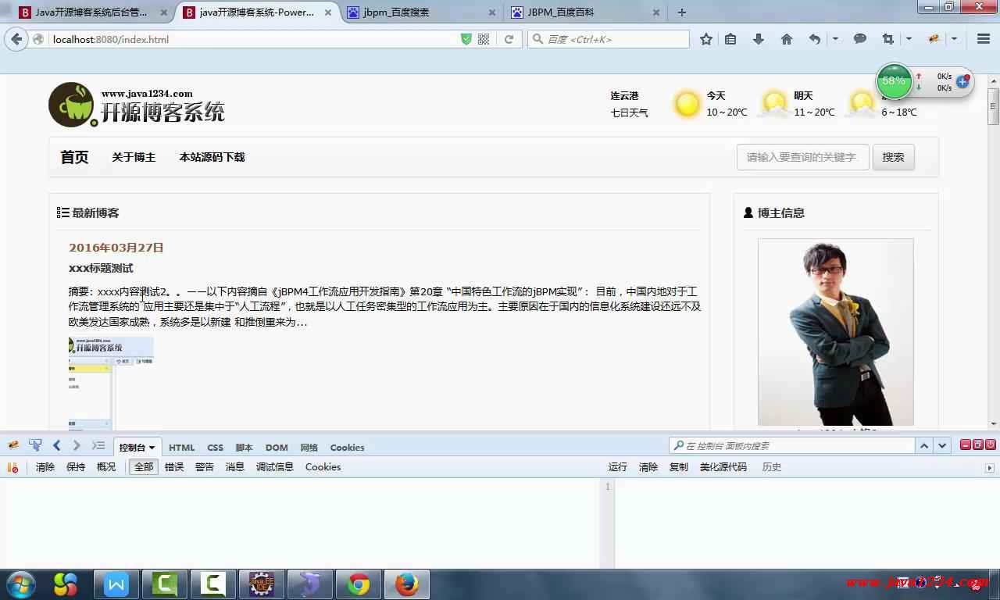The width and height of the screenshot is (1000, 600).
Task: Click Firebug panel forward arrow
Action: click(x=77, y=445)
